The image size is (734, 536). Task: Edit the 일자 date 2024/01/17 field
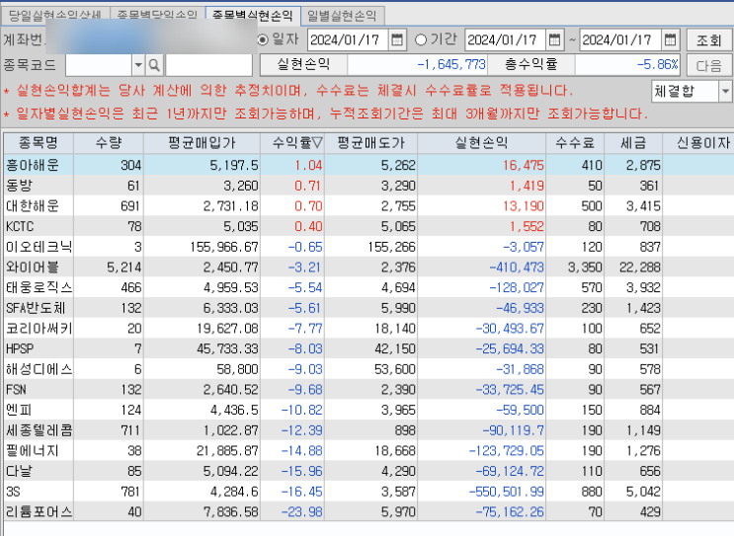tap(348, 39)
